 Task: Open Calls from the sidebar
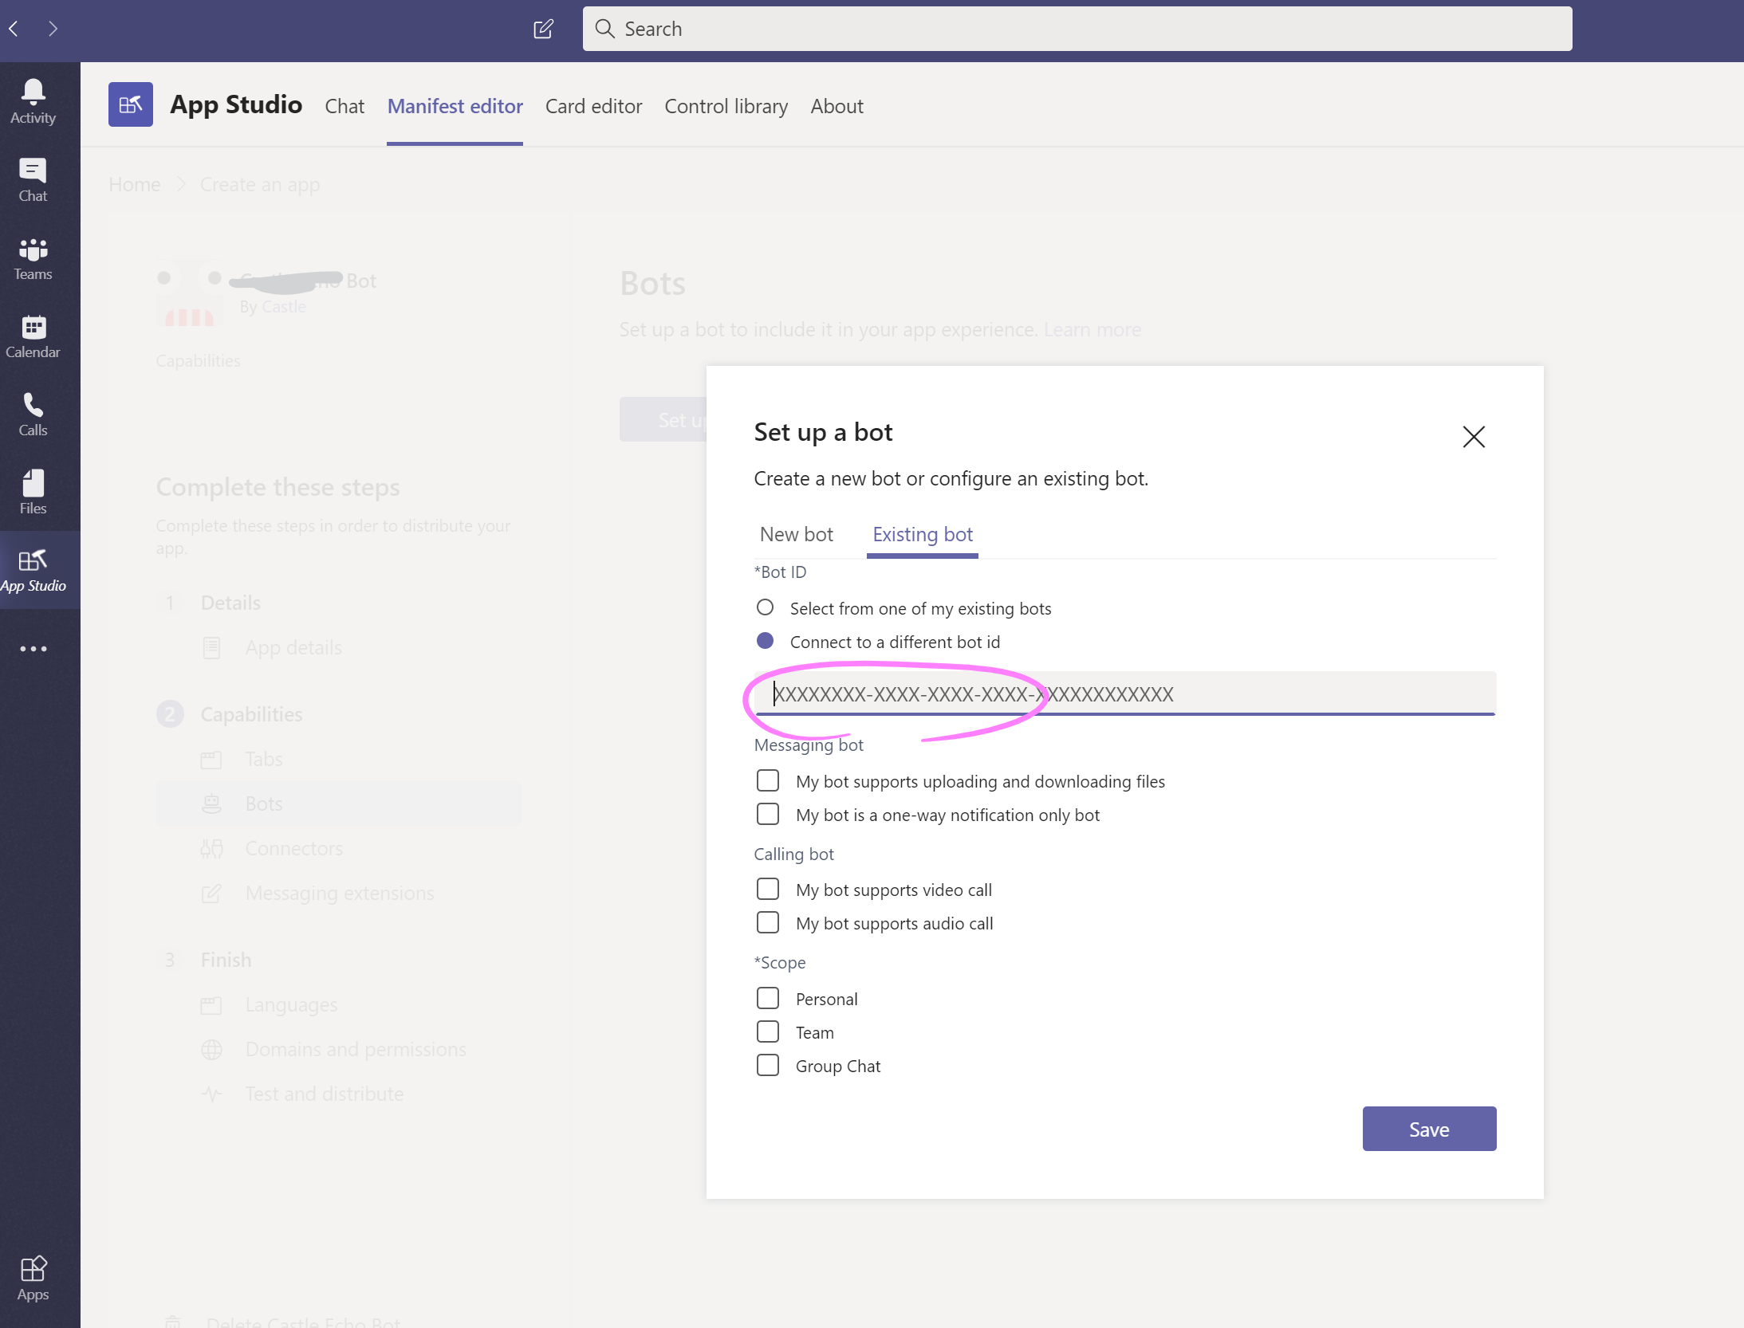point(33,414)
